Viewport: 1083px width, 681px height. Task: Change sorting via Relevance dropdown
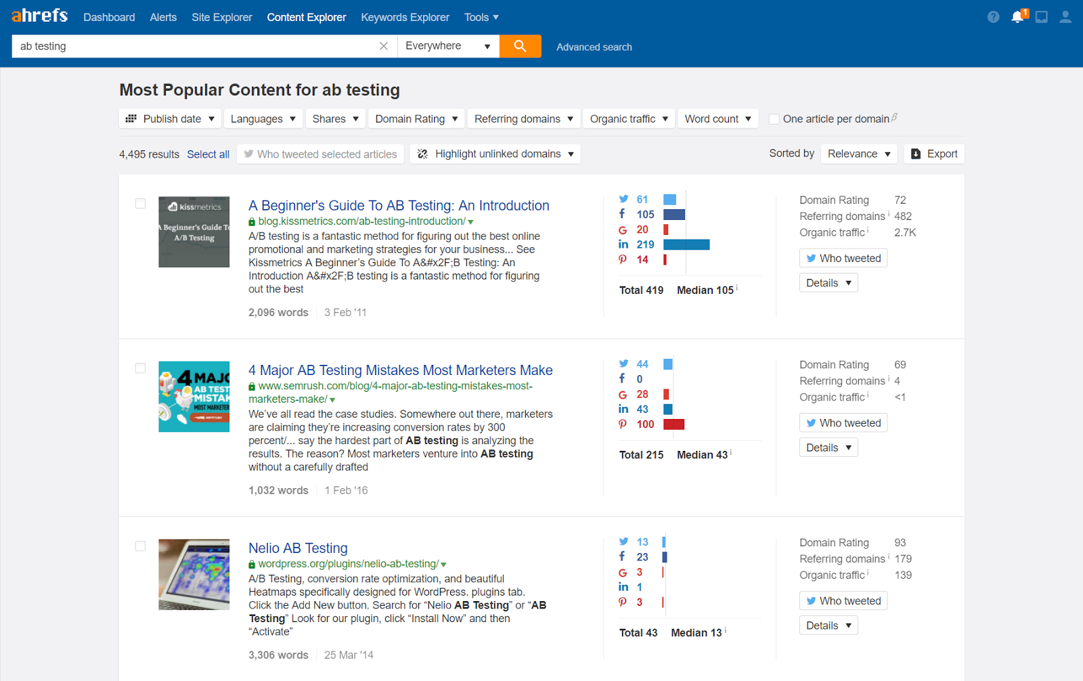pos(859,154)
